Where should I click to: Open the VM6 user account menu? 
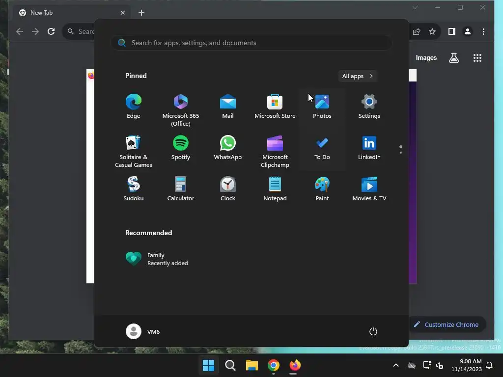(143, 331)
